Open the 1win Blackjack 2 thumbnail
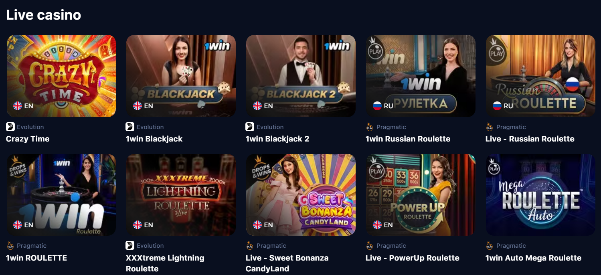Viewport: 601px width, 275px height. 301,76
